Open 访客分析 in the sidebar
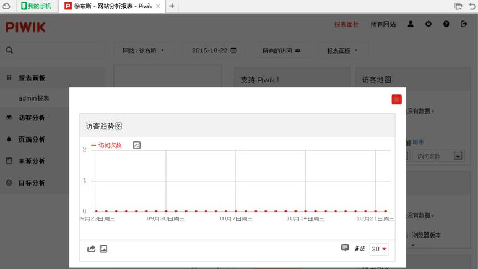 [32, 118]
